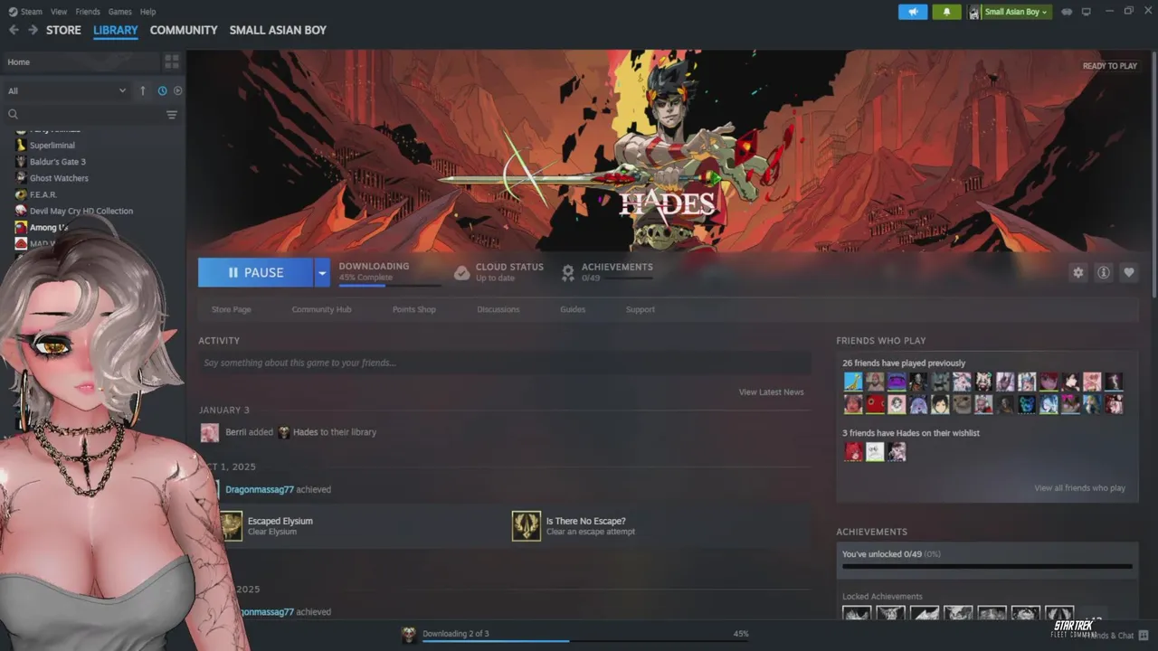Click the Steam logo in the menu bar
This screenshot has width=1158, height=651.
(x=12, y=12)
